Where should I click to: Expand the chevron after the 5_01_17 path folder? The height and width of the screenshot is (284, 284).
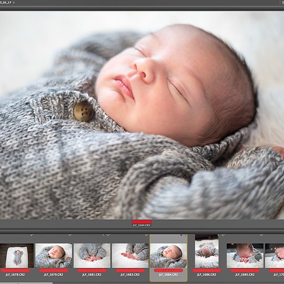(14, 3)
